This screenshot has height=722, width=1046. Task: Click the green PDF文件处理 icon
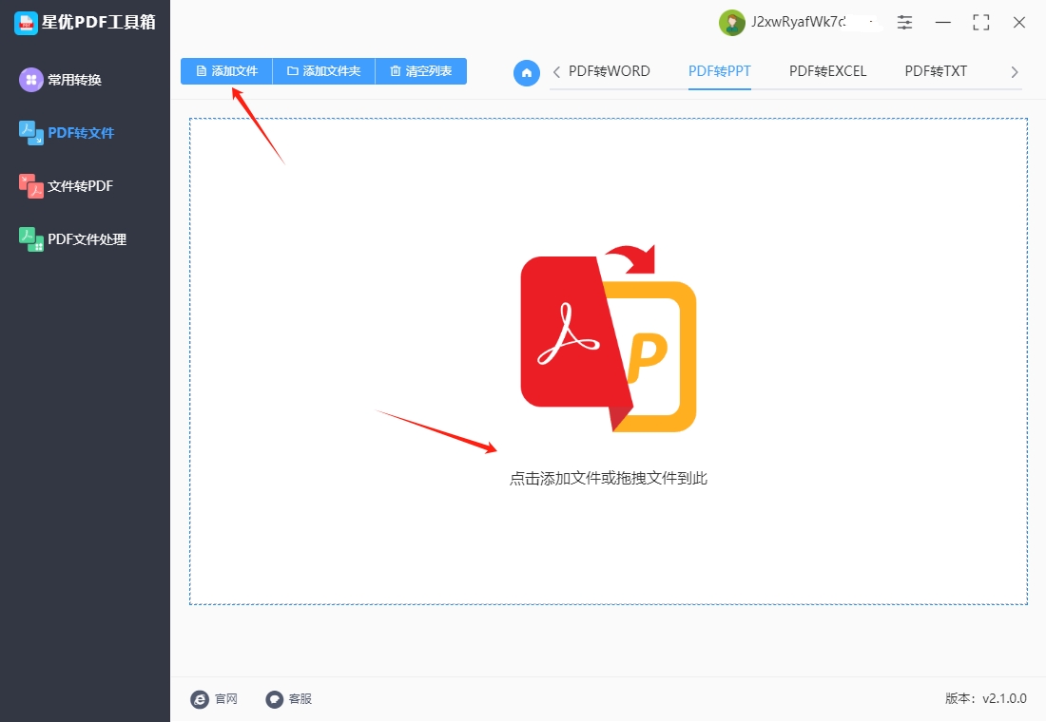(30, 239)
